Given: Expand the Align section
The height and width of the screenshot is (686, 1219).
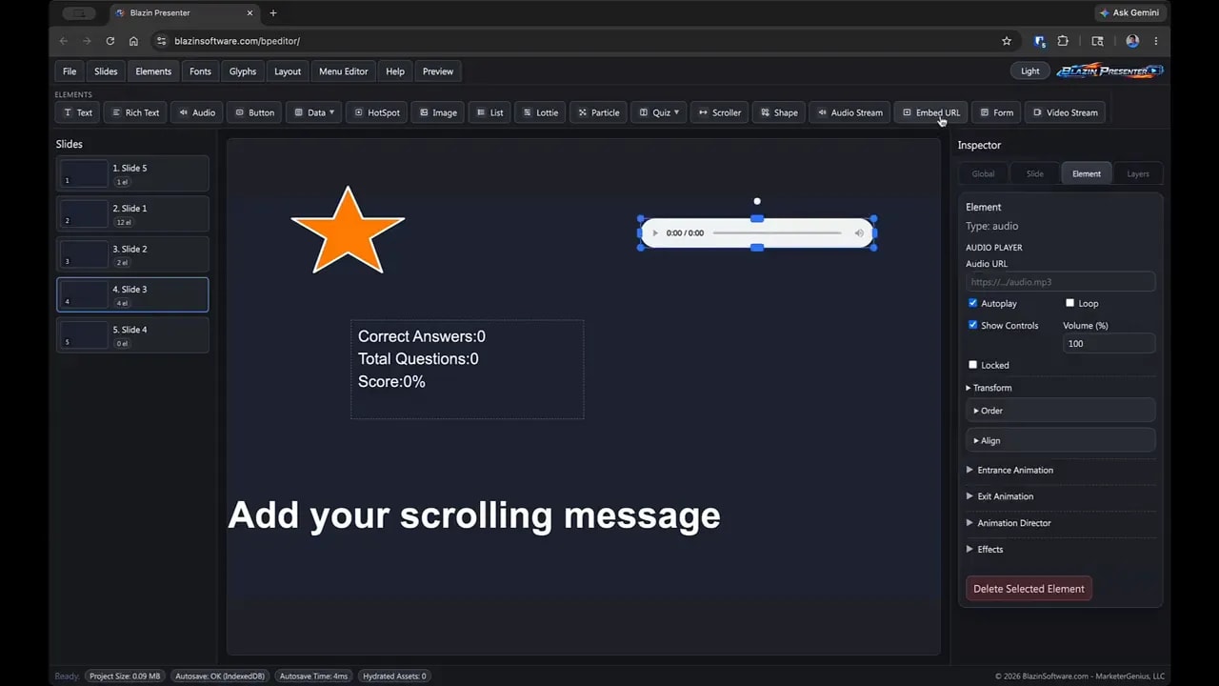Looking at the screenshot, I should (1061, 440).
